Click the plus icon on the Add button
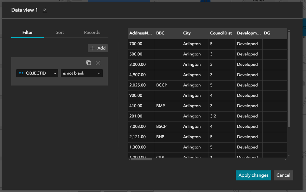 (x=92, y=48)
